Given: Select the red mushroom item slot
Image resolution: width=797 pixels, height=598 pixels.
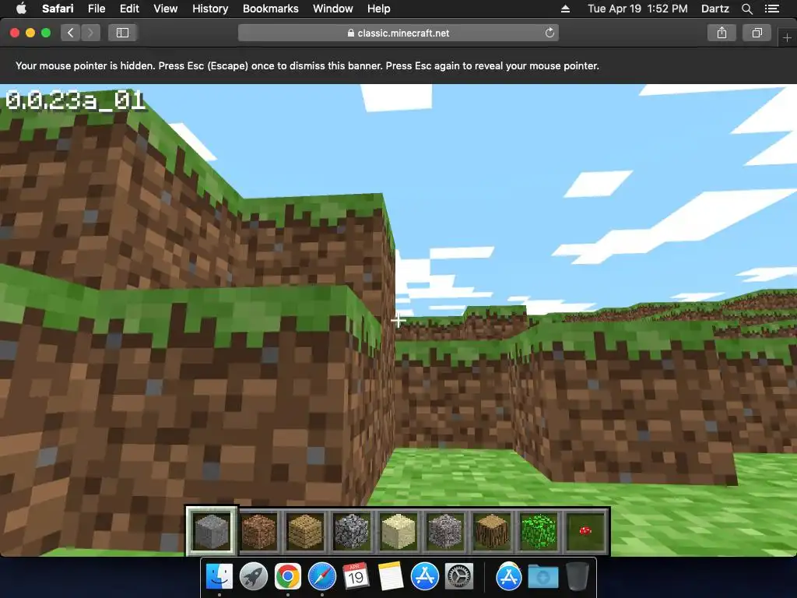Looking at the screenshot, I should (x=585, y=531).
